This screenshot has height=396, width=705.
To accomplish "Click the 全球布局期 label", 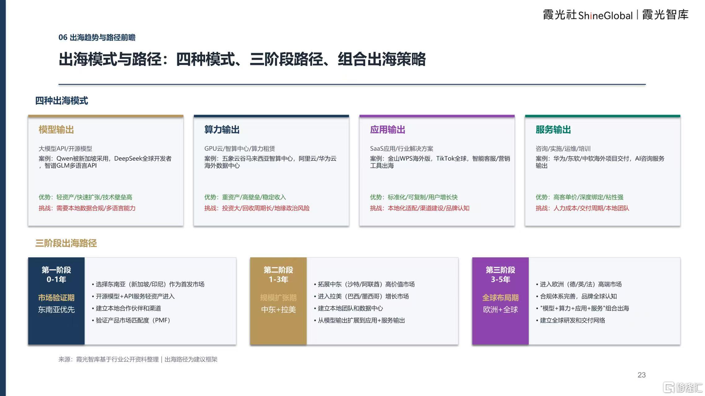I will [x=500, y=298].
